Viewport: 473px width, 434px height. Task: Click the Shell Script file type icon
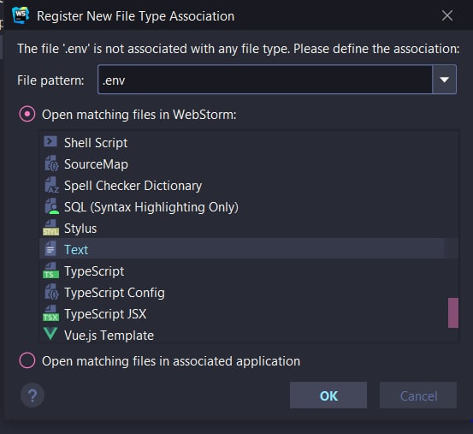pos(50,141)
